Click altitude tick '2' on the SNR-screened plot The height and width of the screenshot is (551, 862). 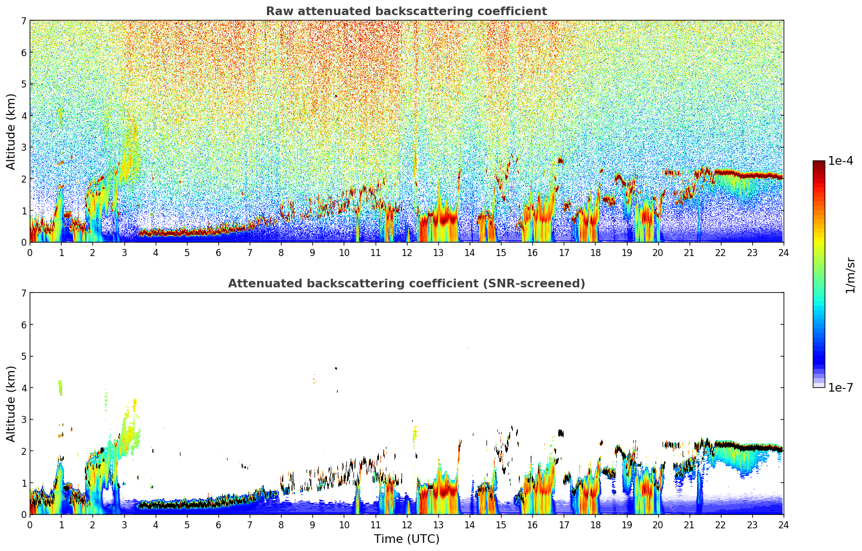(x=24, y=451)
